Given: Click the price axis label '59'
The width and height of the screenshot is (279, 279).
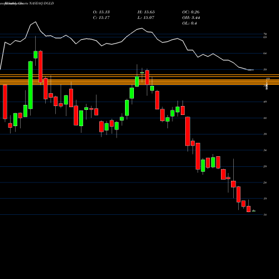Looking at the screenshot, I should tap(265, 70).
